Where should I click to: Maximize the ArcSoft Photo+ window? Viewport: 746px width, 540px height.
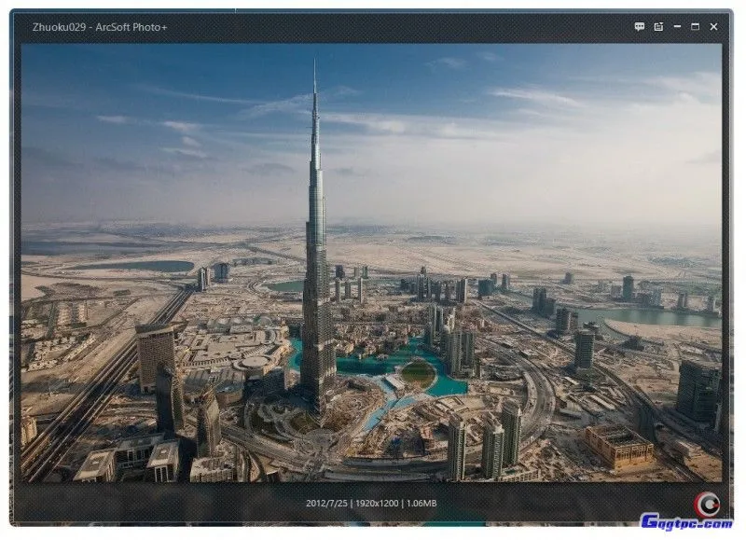[695, 27]
